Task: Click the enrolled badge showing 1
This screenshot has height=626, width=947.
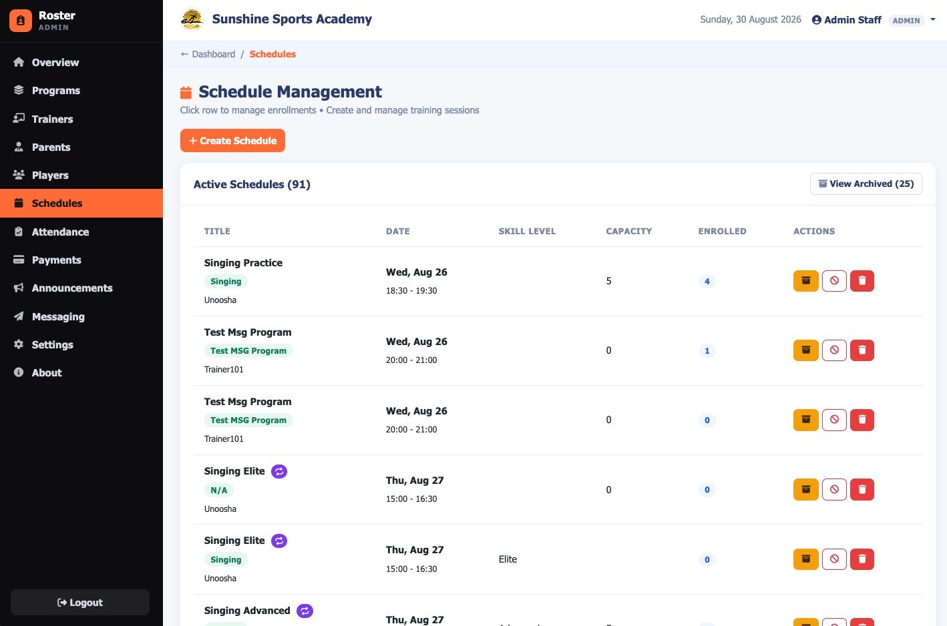Action: (707, 350)
